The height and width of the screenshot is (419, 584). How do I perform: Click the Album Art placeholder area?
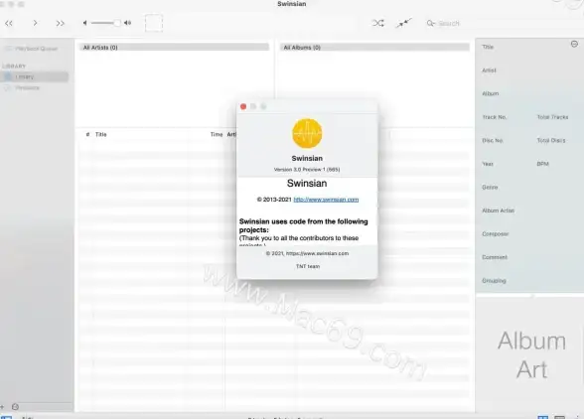click(x=530, y=354)
